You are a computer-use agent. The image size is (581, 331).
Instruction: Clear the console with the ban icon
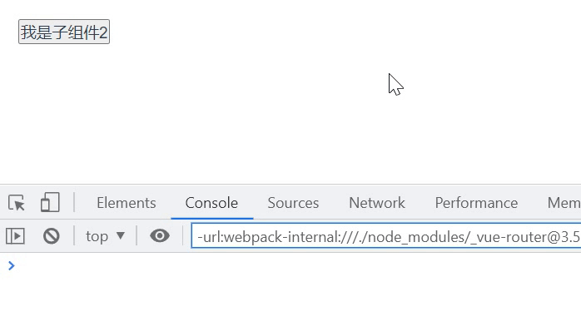coord(51,236)
